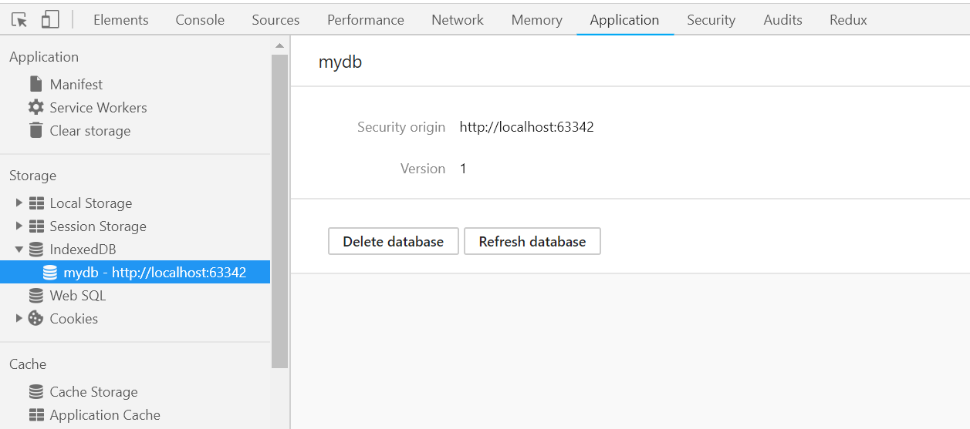
Task: Expand the Session Storage tree node
Action: (x=19, y=226)
